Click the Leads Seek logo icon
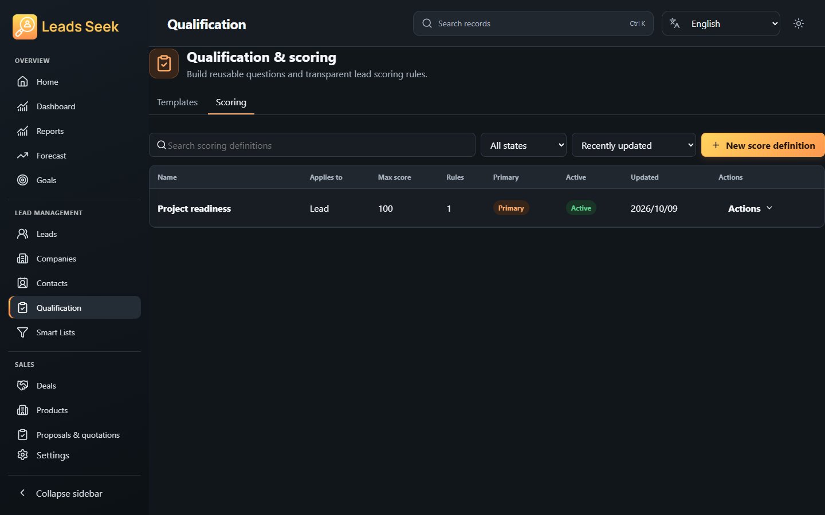The height and width of the screenshot is (515, 825). [x=25, y=27]
